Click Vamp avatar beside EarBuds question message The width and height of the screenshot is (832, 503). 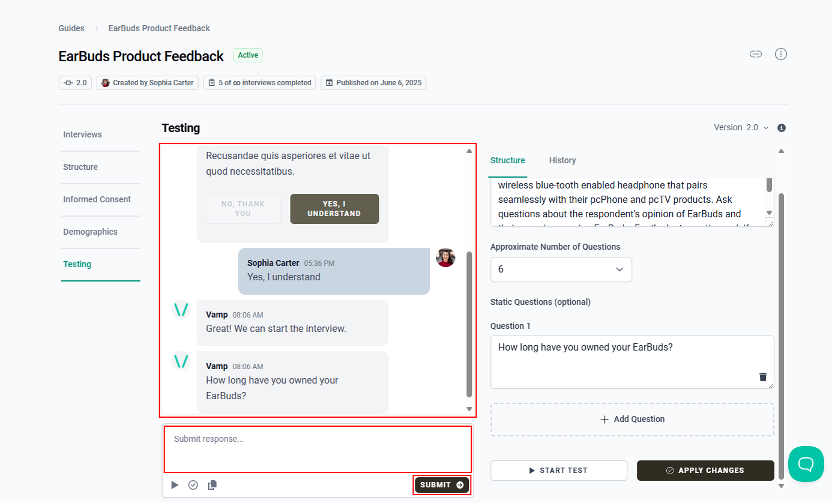(181, 361)
